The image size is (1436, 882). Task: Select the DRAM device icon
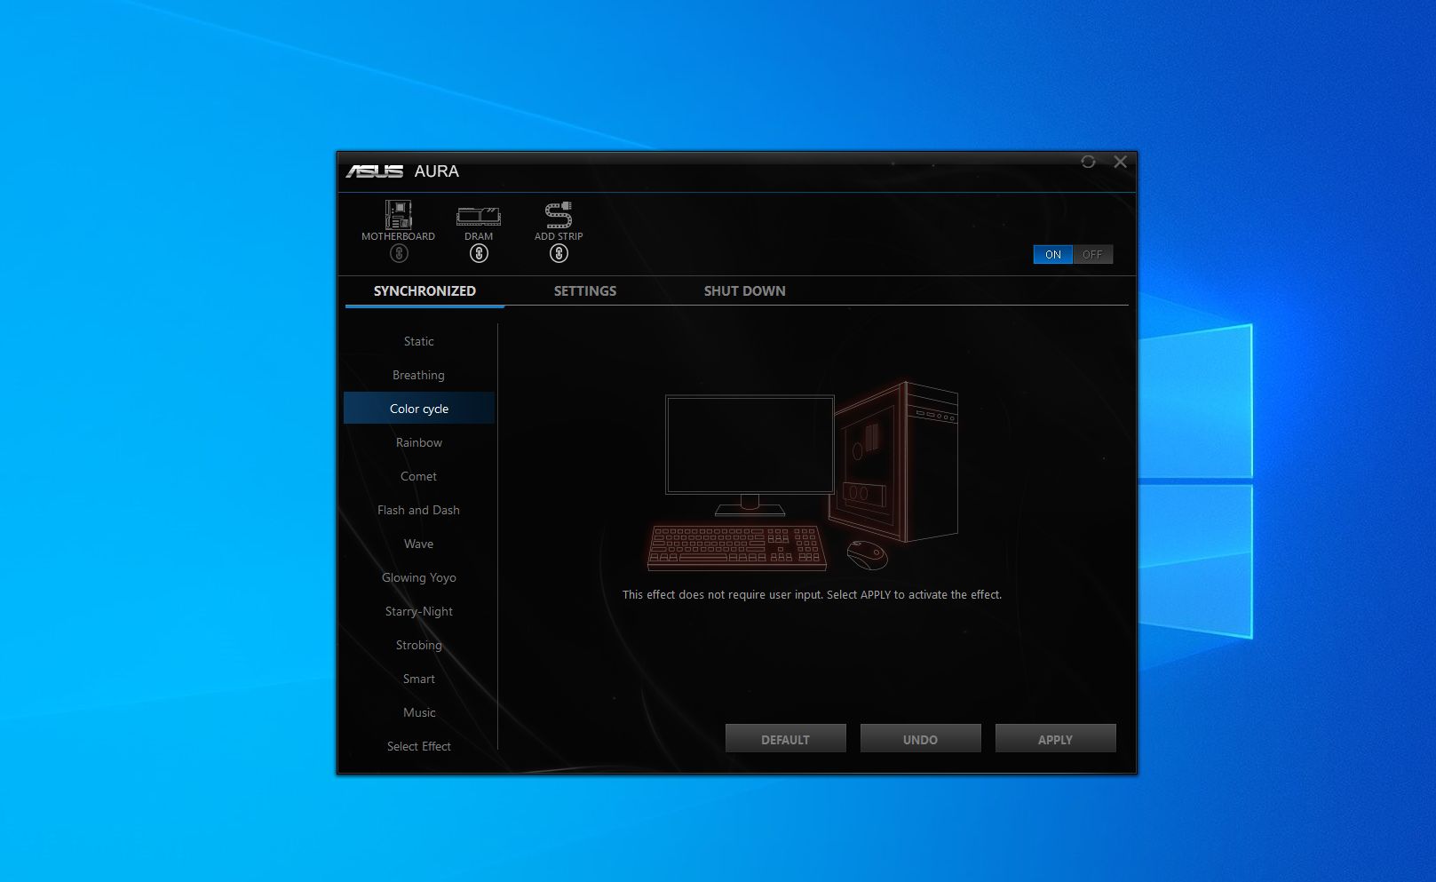(479, 215)
